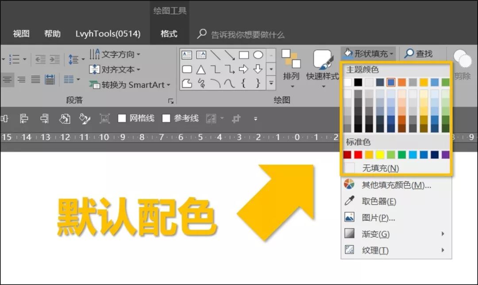This screenshot has height=285, width=478.
Task: Select the right brace shape
Action: [x=258, y=83]
